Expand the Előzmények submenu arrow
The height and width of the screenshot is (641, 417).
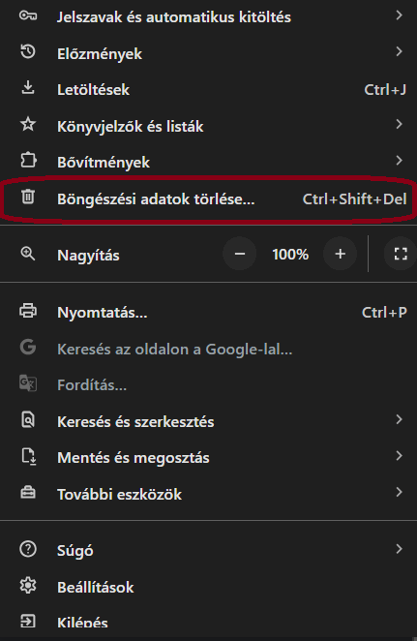(399, 51)
